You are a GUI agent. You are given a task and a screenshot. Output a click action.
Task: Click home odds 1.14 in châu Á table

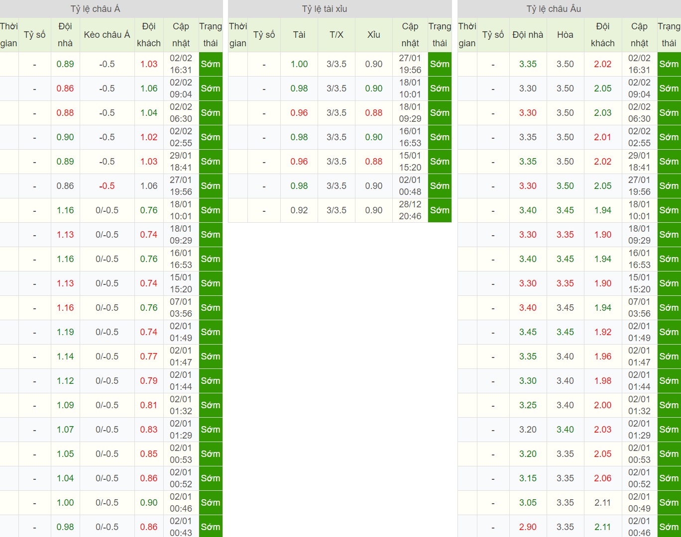pyautogui.click(x=65, y=357)
